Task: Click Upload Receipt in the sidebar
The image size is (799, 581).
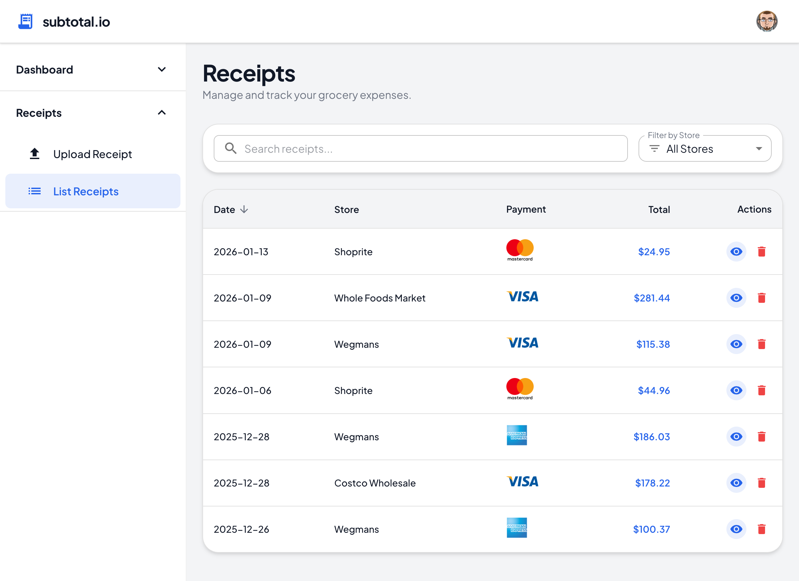Action: pyautogui.click(x=92, y=153)
